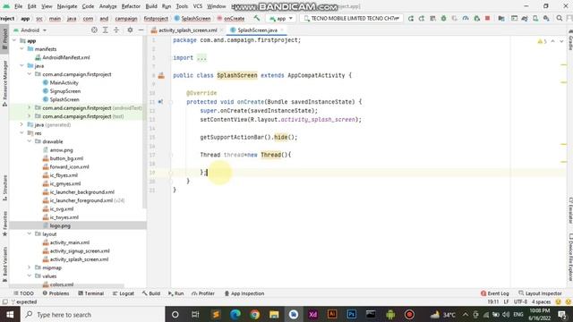Open Microsoft Edge from taskbar
Image resolution: width=573 pixels, height=322 pixels.
[235, 314]
